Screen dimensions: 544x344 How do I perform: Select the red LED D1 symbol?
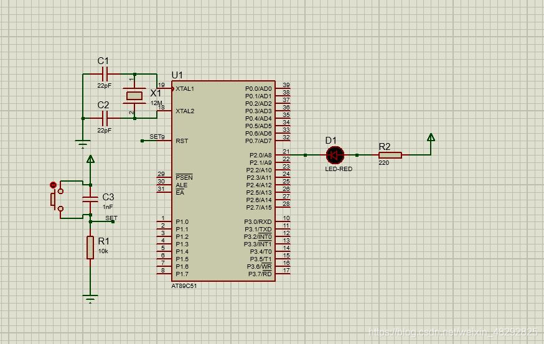(x=335, y=155)
